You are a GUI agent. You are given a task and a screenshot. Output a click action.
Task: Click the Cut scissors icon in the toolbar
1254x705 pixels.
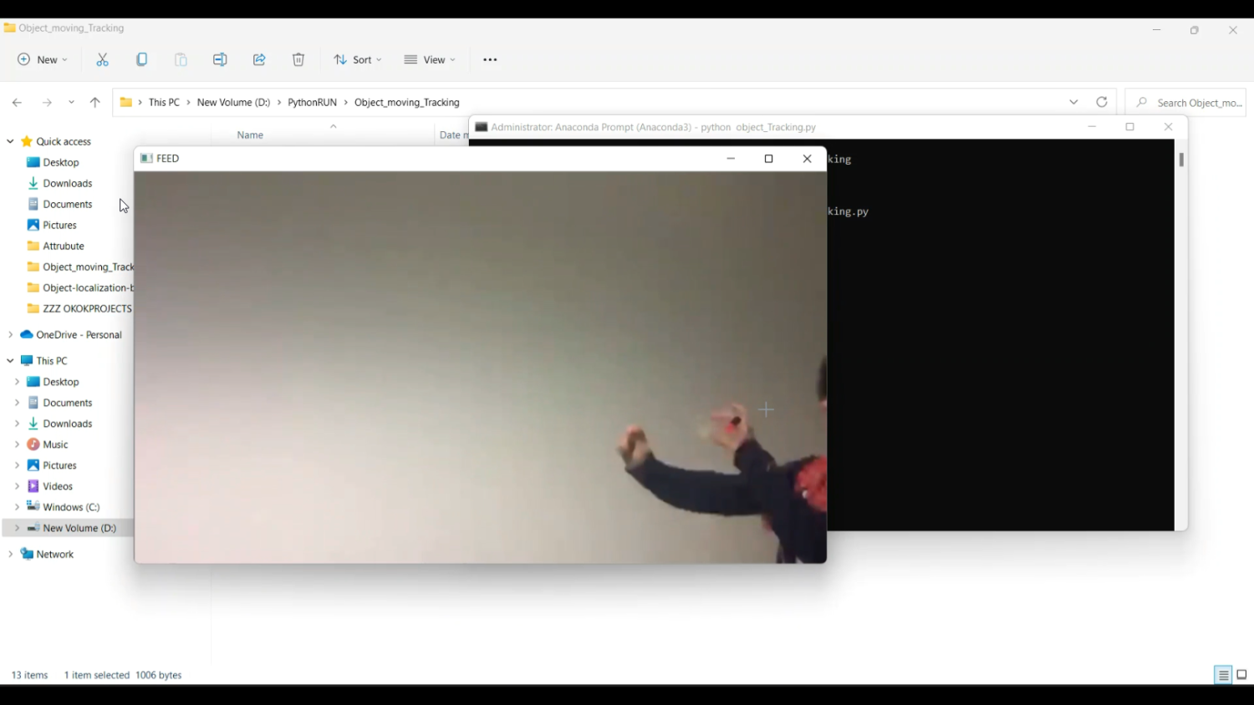click(x=103, y=60)
